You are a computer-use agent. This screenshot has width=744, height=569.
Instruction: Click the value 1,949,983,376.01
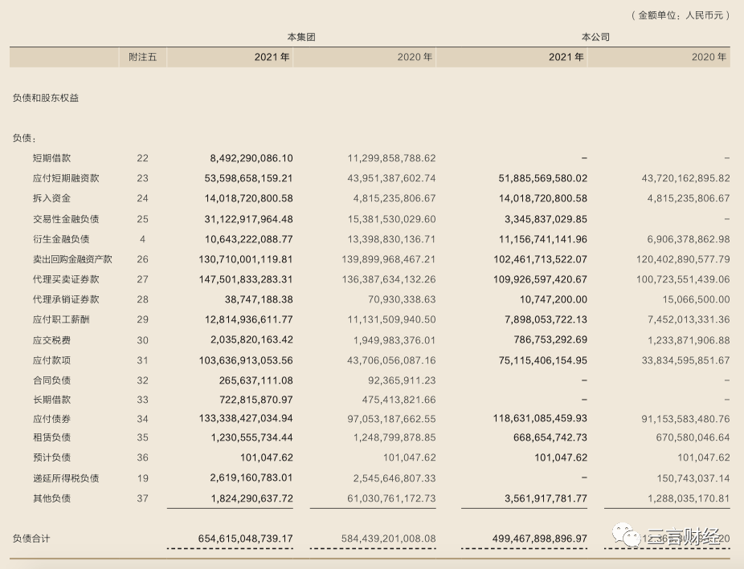pos(394,339)
